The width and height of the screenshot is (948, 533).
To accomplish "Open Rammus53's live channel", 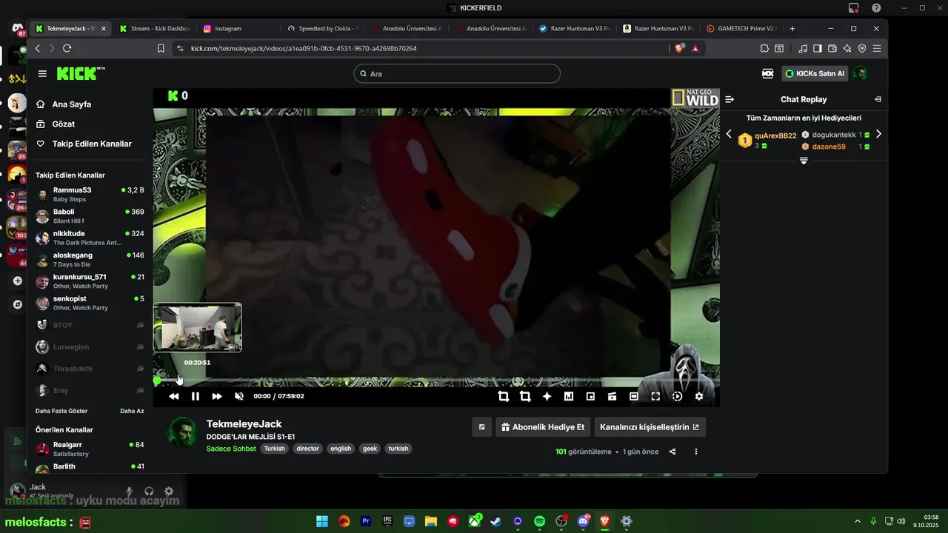I will [90, 195].
